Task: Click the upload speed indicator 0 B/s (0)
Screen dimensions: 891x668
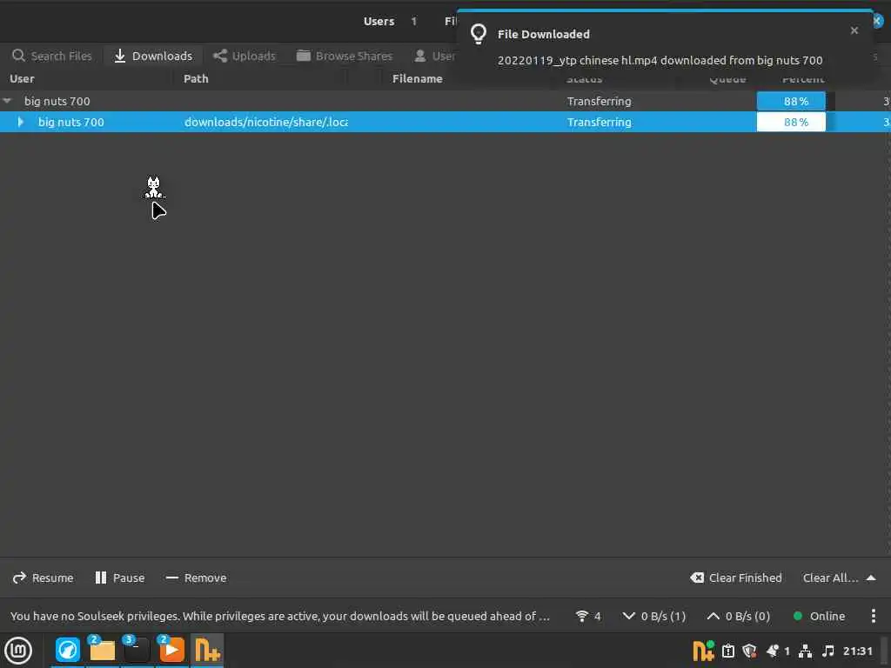Action: tap(738, 616)
